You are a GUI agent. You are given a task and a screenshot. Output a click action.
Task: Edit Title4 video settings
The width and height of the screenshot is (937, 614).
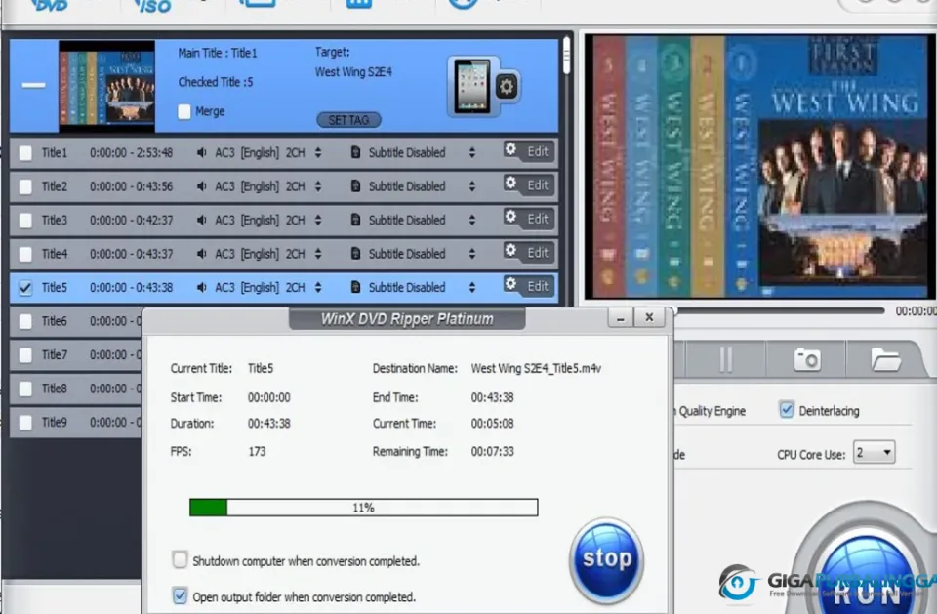[528, 252]
